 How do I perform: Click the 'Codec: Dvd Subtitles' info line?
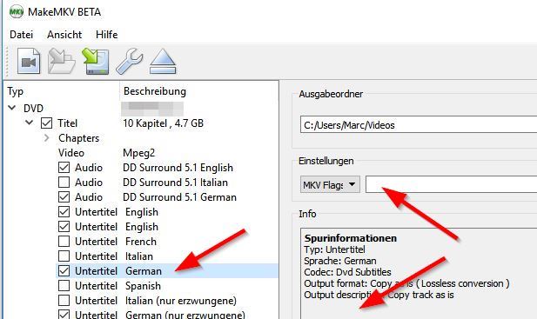347,272
